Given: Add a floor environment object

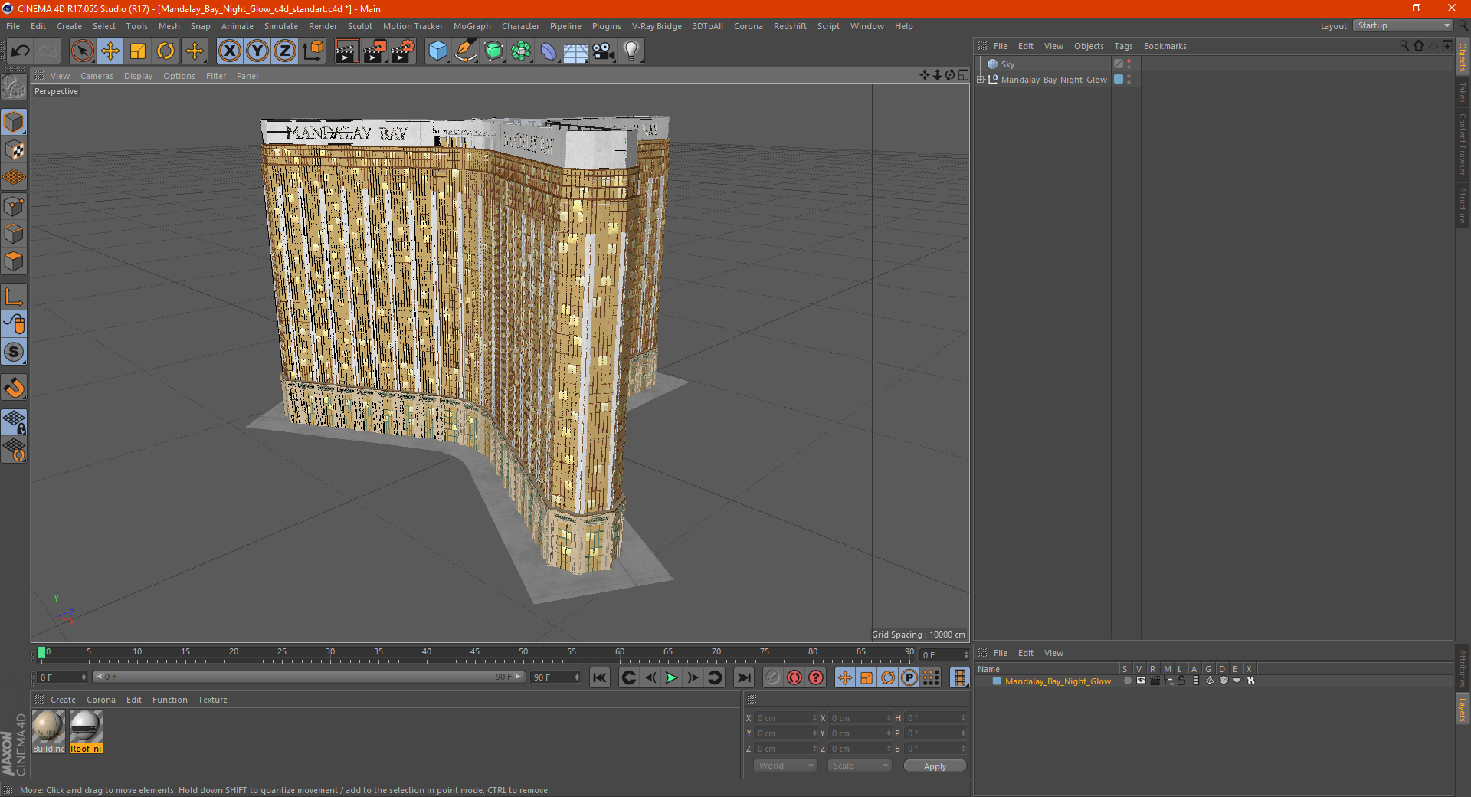Looking at the screenshot, I should pos(575,51).
